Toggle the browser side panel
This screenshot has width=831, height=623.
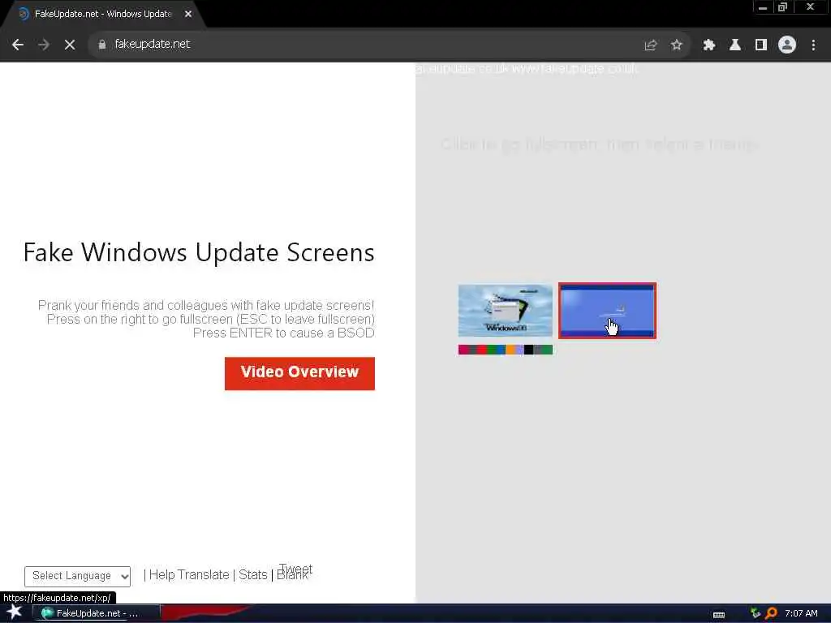tap(761, 45)
